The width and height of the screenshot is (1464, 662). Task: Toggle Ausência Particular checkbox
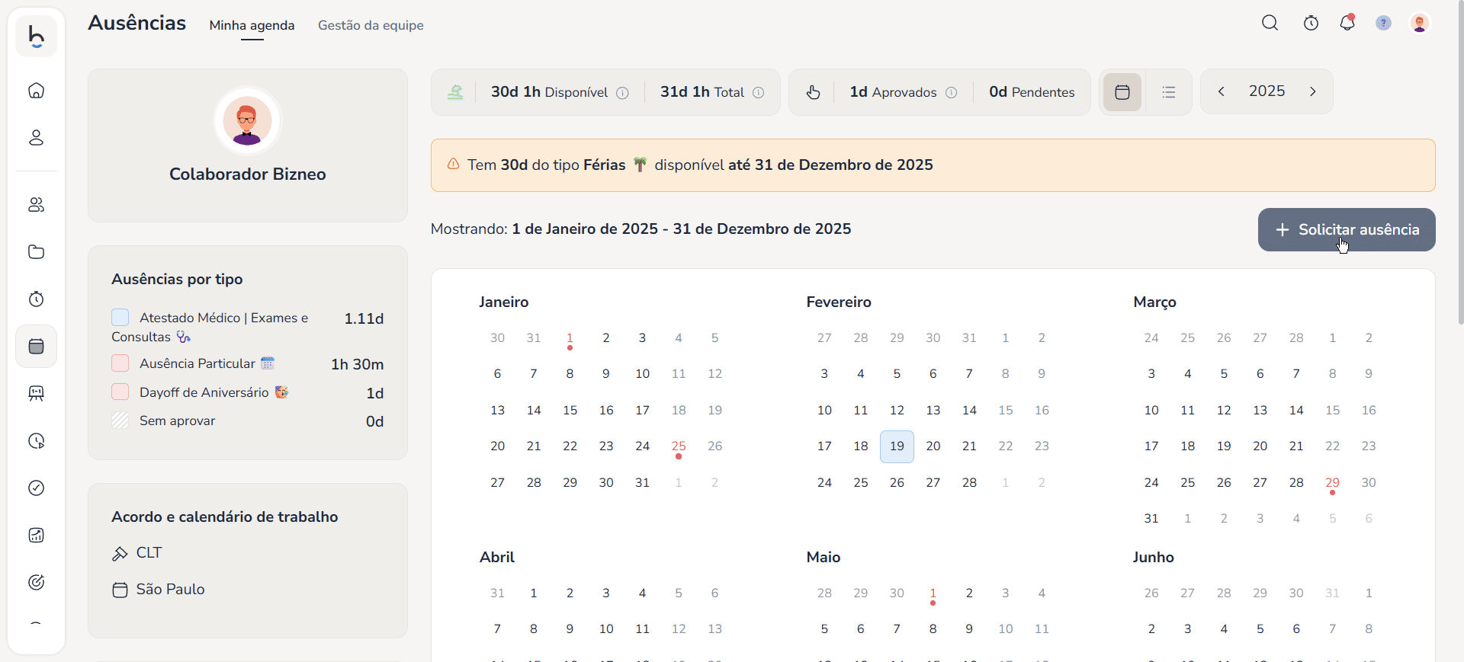tap(120, 363)
